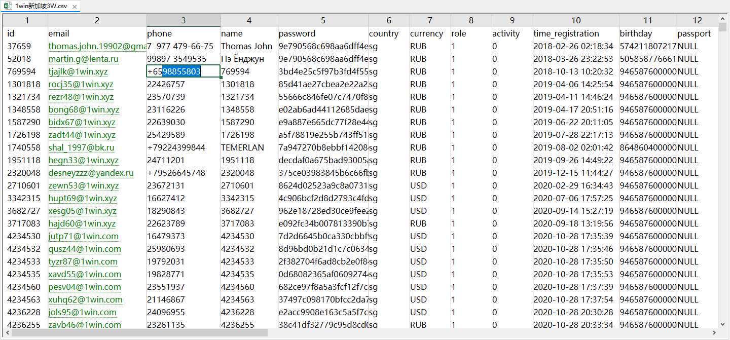Select the birthday cell 574211807217
This screenshot has height=340, width=730.
[648, 46]
